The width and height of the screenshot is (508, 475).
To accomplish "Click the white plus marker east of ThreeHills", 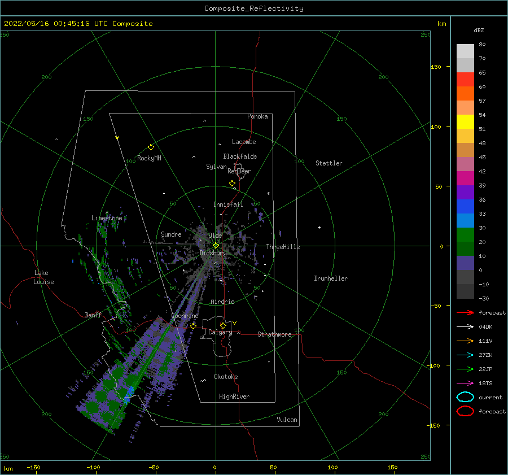I will [x=319, y=227].
